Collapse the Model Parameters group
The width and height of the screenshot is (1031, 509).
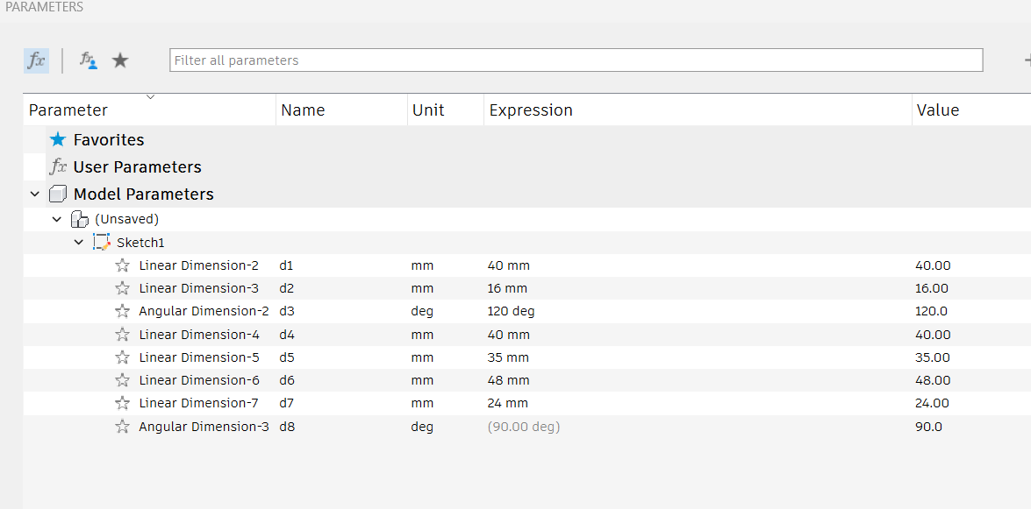34,194
